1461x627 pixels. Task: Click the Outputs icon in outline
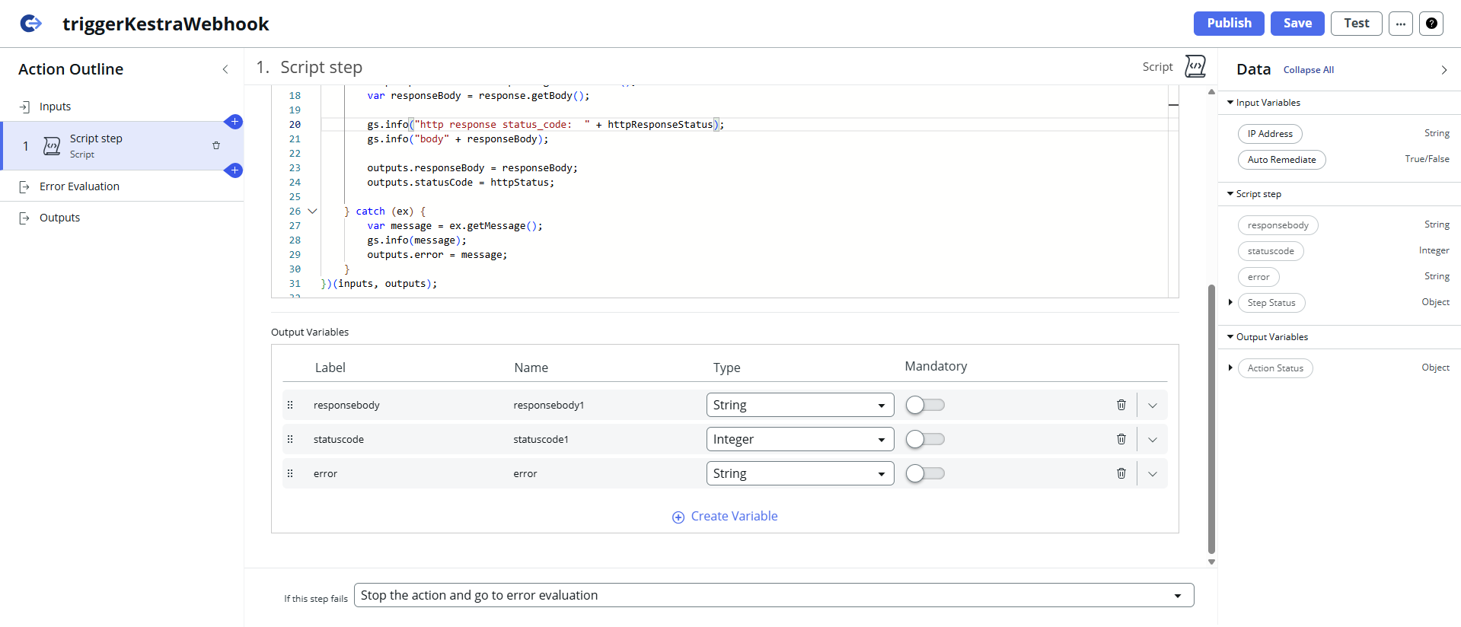pyautogui.click(x=24, y=218)
